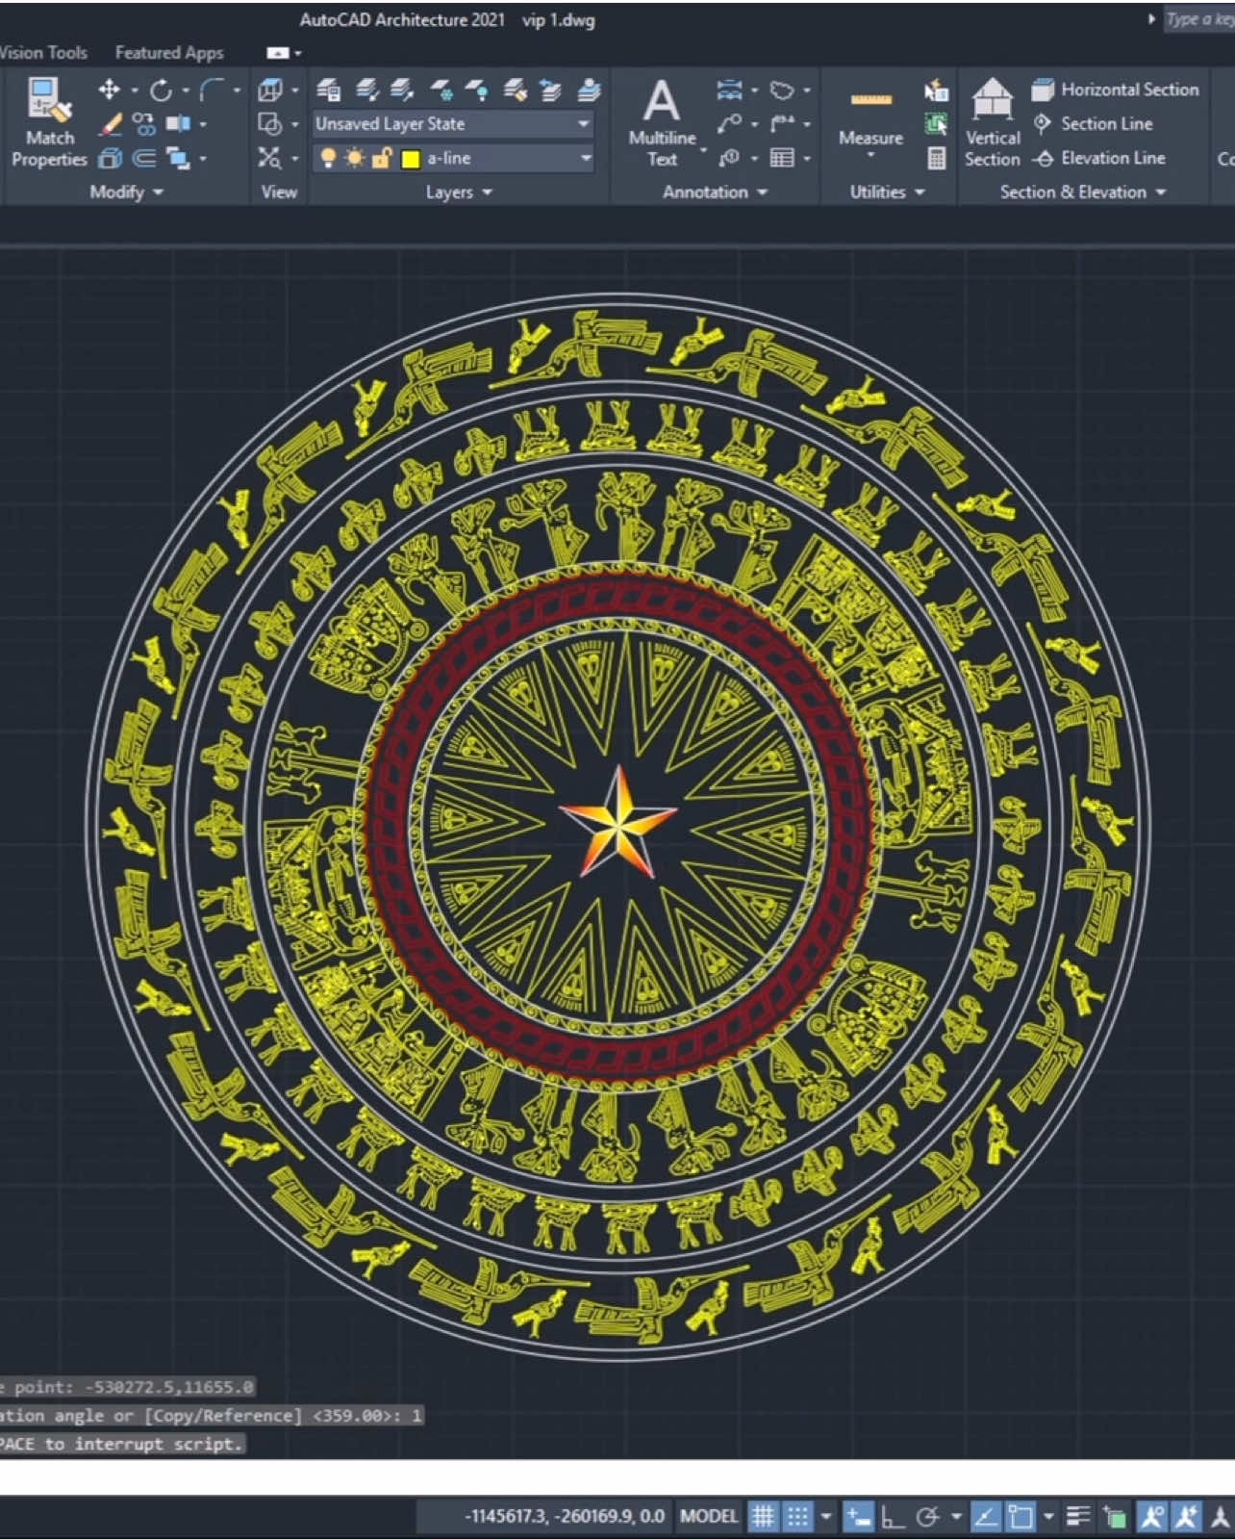The height and width of the screenshot is (1539, 1235).
Task: Click the Layer Off icon in toolbar
Action: (476, 90)
